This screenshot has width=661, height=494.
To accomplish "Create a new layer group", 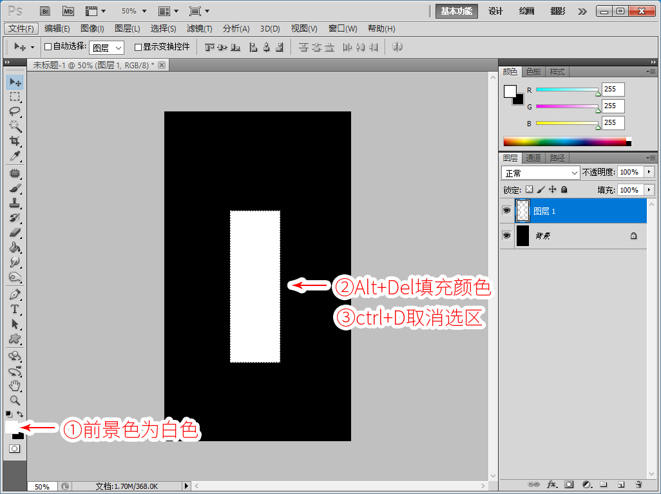I will (x=603, y=484).
